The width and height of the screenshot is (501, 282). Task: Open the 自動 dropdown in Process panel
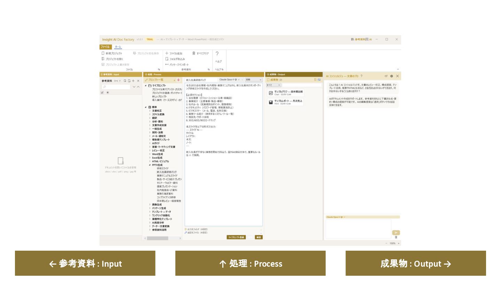254,80
